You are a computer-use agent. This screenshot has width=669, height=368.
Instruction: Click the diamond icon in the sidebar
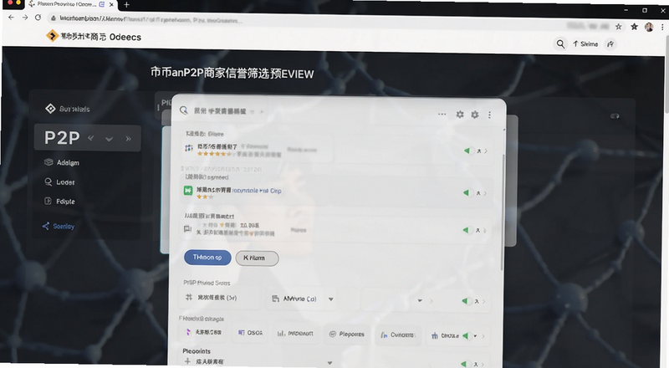(x=50, y=109)
